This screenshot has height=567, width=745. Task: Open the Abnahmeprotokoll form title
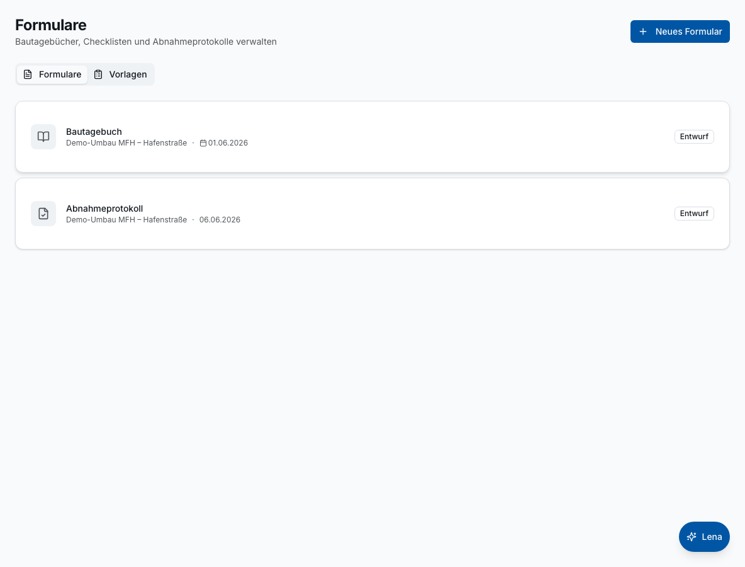[x=104, y=209]
